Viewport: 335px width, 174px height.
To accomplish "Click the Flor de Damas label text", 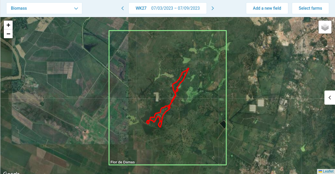I will pyautogui.click(x=123, y=162).
